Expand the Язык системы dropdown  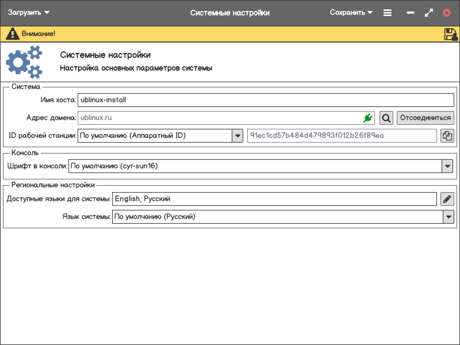[448, 217]
